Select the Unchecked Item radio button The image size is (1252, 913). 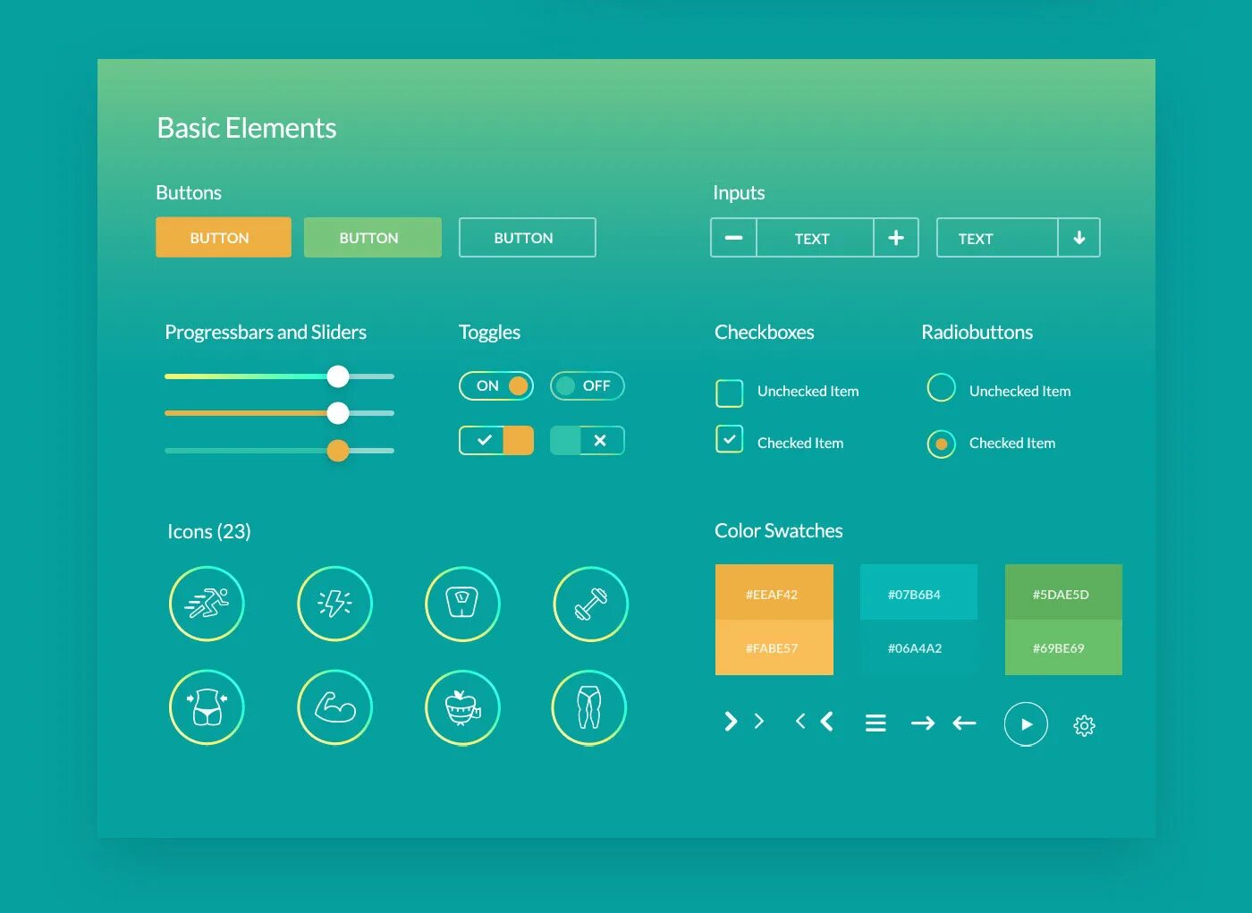(x=942, y=387)
